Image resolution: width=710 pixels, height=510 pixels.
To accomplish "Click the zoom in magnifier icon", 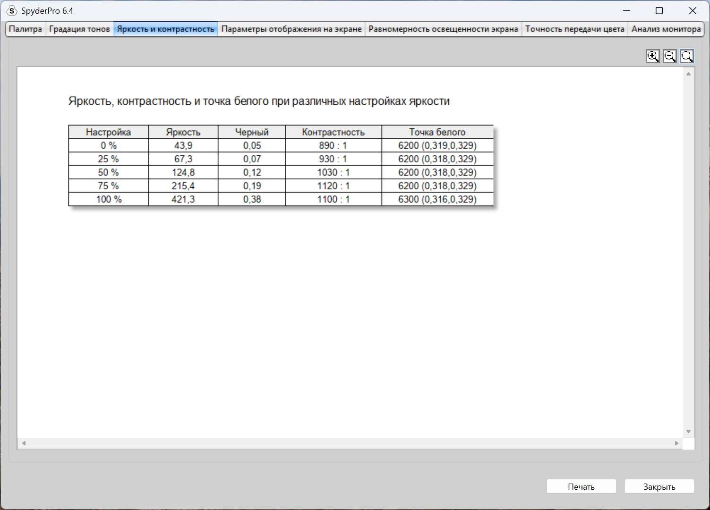I will click(x=653, y=56).
